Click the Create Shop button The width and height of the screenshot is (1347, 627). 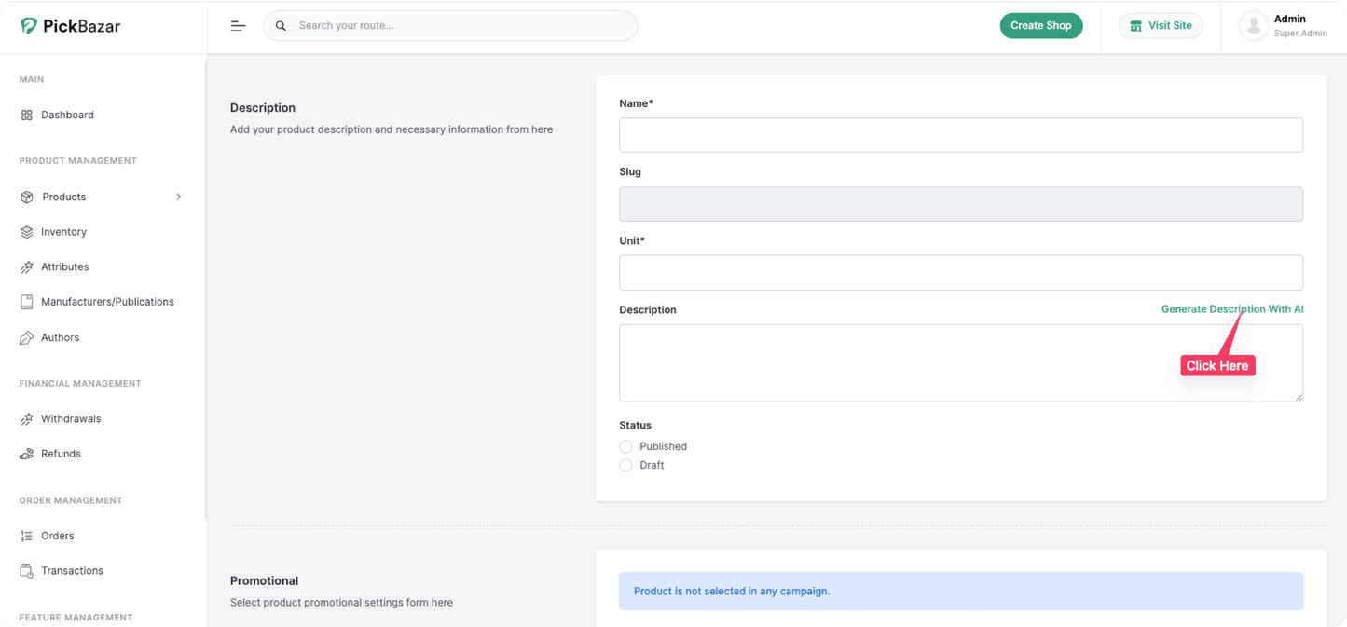pyautogui.click(x=1040, y=26)
